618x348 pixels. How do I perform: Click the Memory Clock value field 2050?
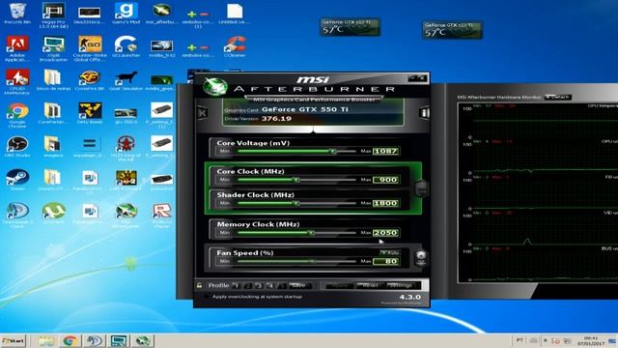386,233
